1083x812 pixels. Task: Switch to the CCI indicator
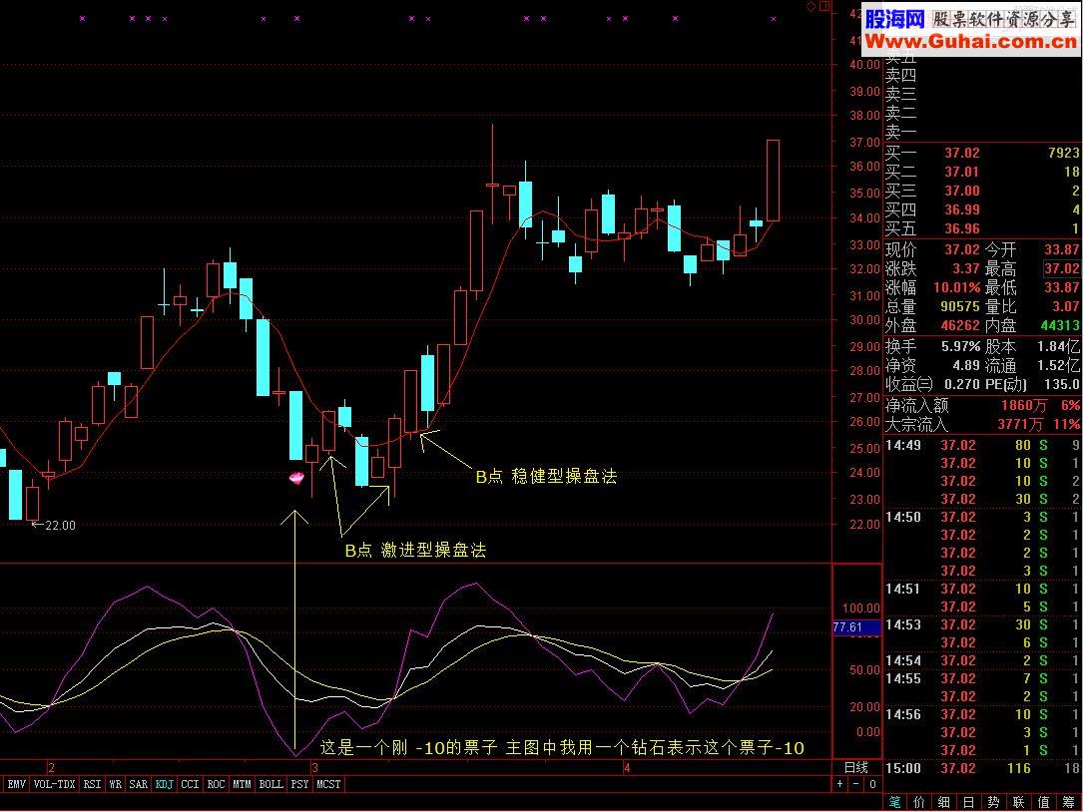[190, 784]
